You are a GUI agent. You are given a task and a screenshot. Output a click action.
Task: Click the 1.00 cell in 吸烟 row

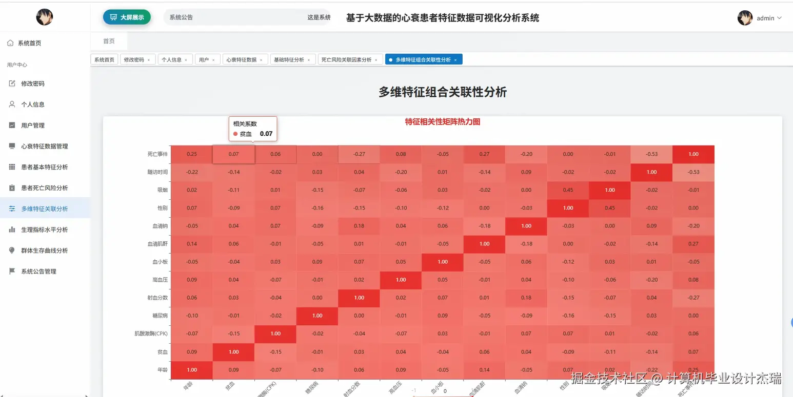pyautogui.click(x=610, y=190)
